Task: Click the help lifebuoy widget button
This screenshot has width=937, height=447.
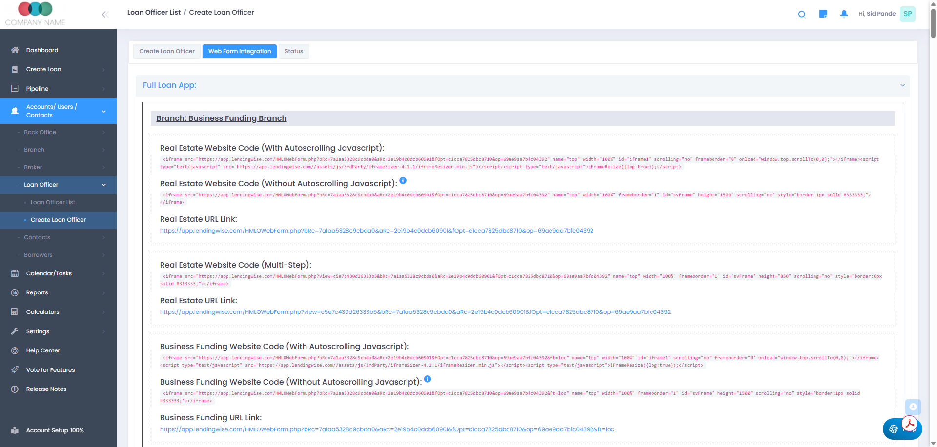Action: coord(894,429)
